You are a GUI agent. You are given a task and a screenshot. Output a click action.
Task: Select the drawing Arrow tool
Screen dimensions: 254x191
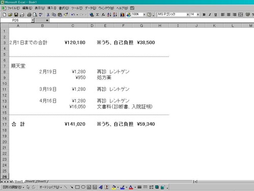coord(72,187)
